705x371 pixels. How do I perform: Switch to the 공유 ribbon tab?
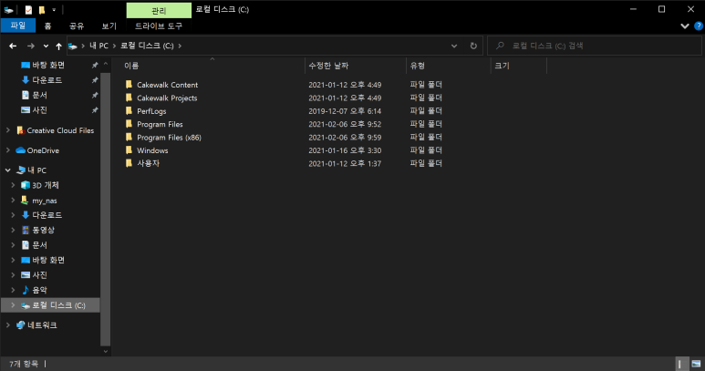(77, 26)
